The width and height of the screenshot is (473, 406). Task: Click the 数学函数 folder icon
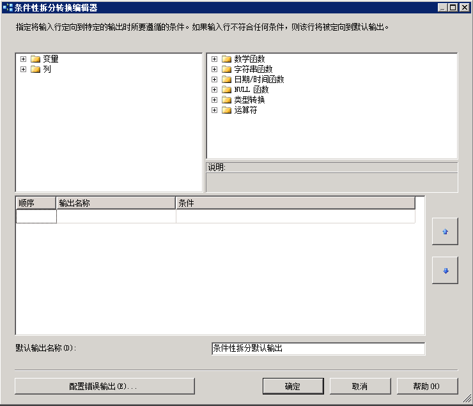click(226, 59)
